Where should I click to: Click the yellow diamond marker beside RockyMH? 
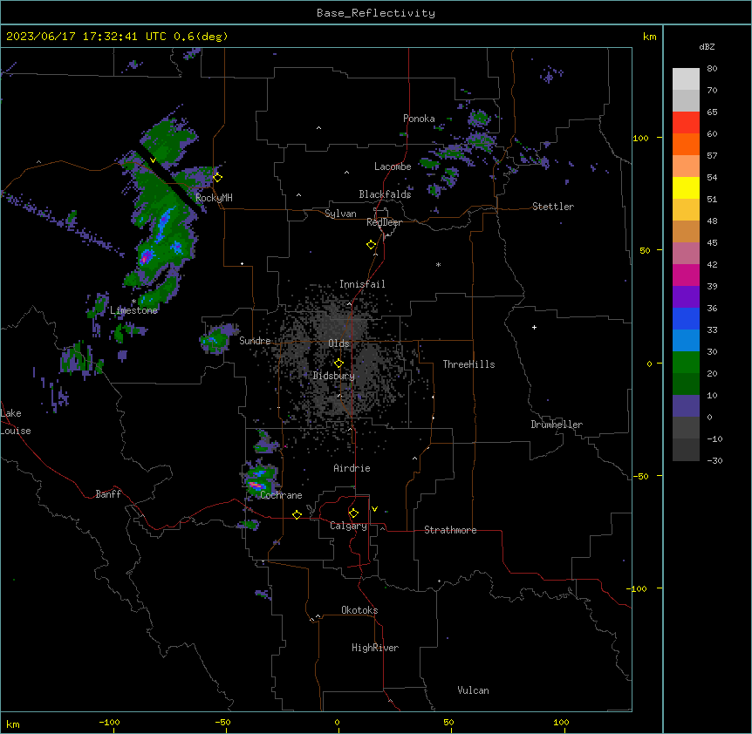[x=217, y=177]
